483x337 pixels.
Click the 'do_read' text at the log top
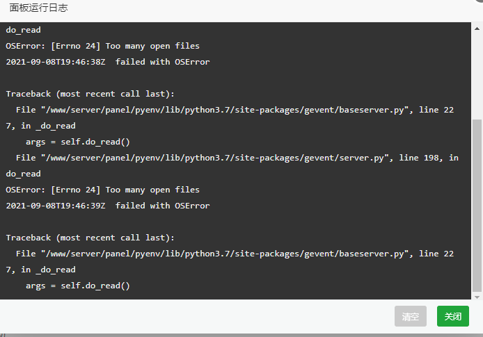pos(24,30)
